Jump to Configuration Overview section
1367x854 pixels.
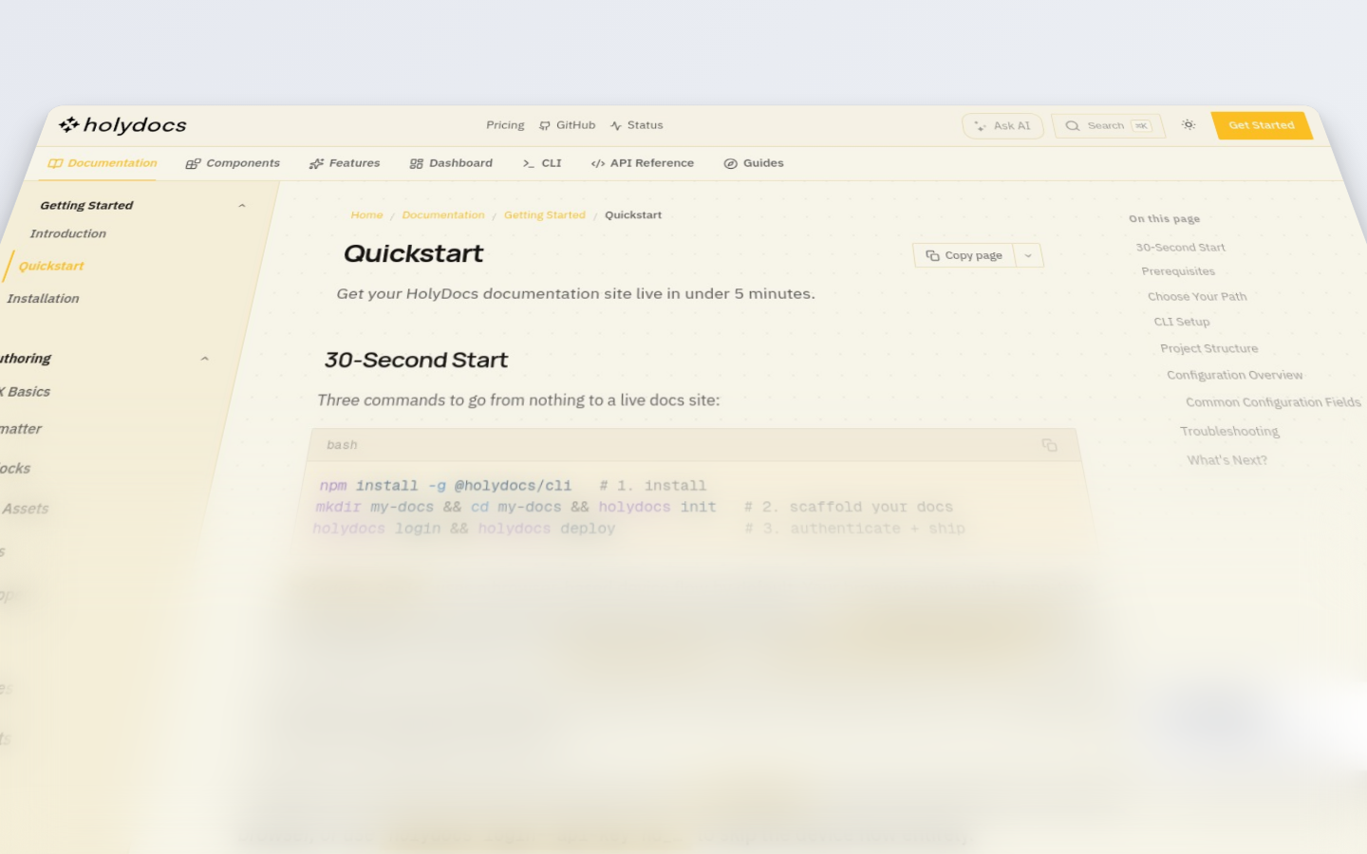(1235, 375)
